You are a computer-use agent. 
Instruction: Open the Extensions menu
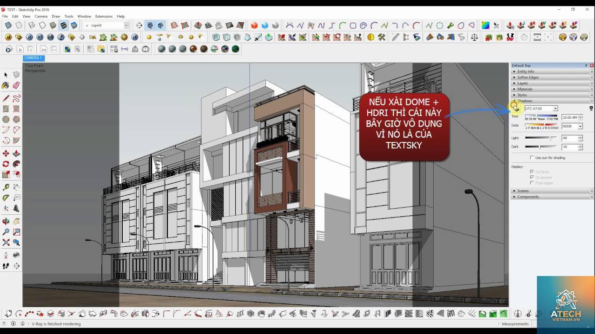(x=104, y=16)
